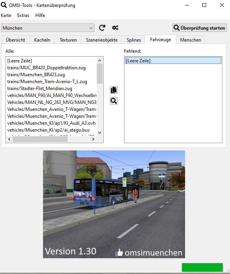Screen dimensions: 230x274
Task: Click the green progress bar
Action: (x=202, y=267)
